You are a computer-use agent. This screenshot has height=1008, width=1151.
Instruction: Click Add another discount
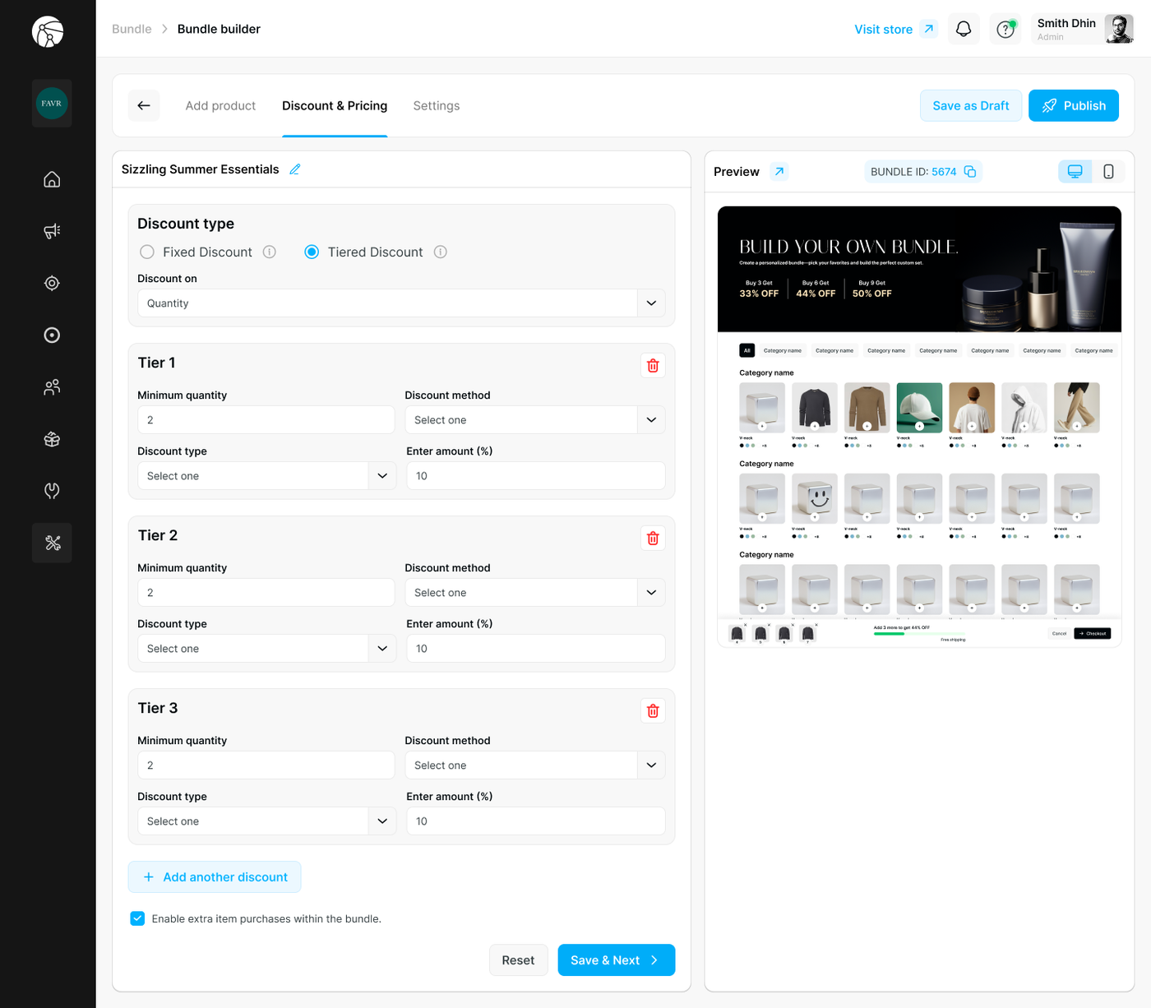coord(215,876)
